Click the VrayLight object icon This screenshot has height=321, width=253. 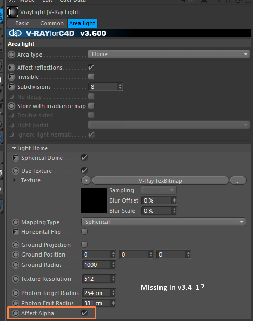[12, 12]
